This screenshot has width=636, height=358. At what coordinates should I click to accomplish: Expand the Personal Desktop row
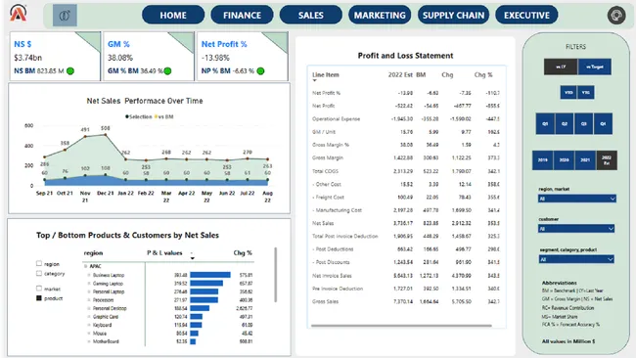pyautogui.click(x=89, y=308)
